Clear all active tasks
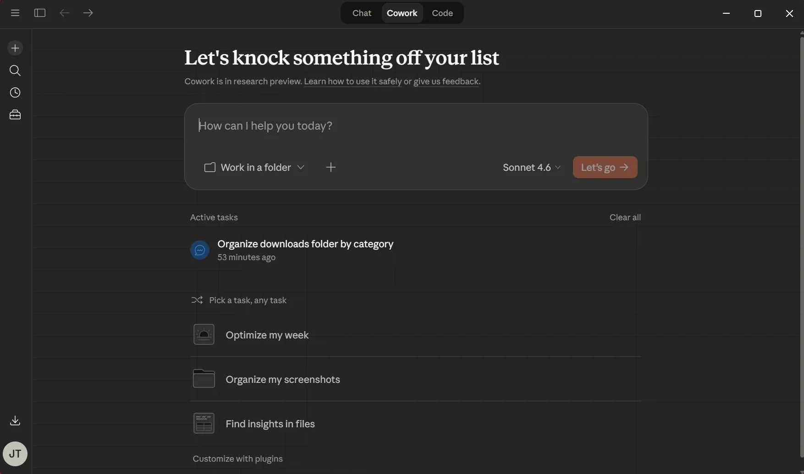The width and height of the screenshot is (804, 474). coord(625,217)
